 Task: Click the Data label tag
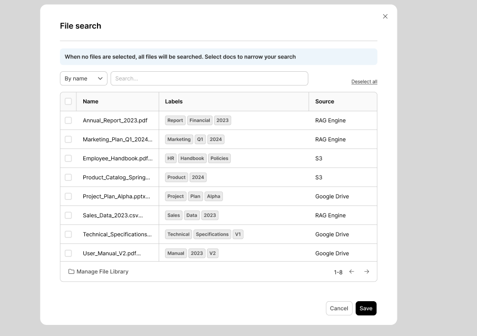tap(192, 216)
